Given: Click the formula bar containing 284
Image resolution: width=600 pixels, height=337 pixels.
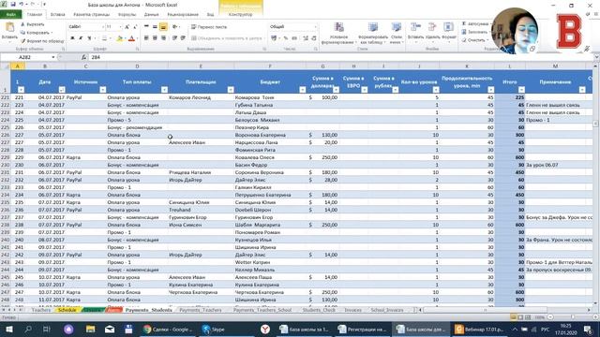Looking at the screenshot, I should coord(340,57).
